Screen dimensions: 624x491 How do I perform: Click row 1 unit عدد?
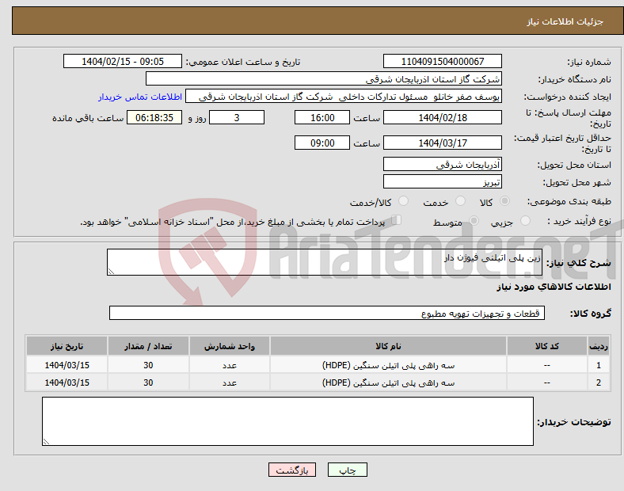[230, 365]
